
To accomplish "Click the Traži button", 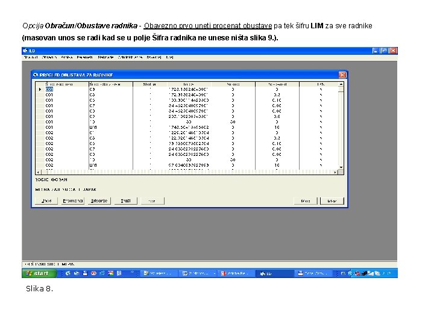I will pyautogui.click(x=125, y=200).
